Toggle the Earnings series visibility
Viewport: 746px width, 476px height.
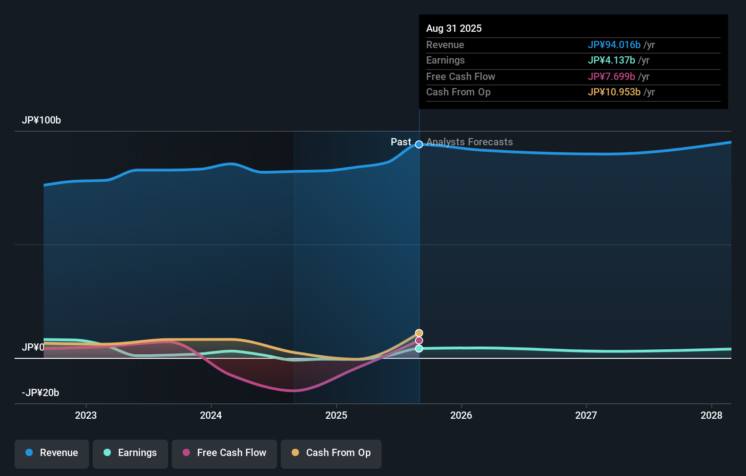click(130, 452)
